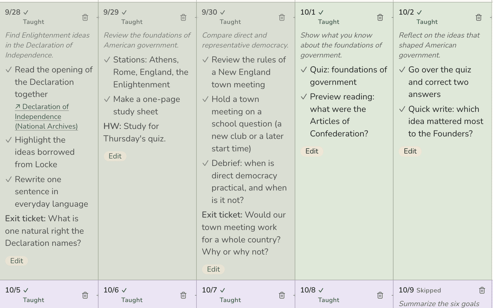Toggle check for 'Highlight the ideas borrowed from Locke'

9,140
